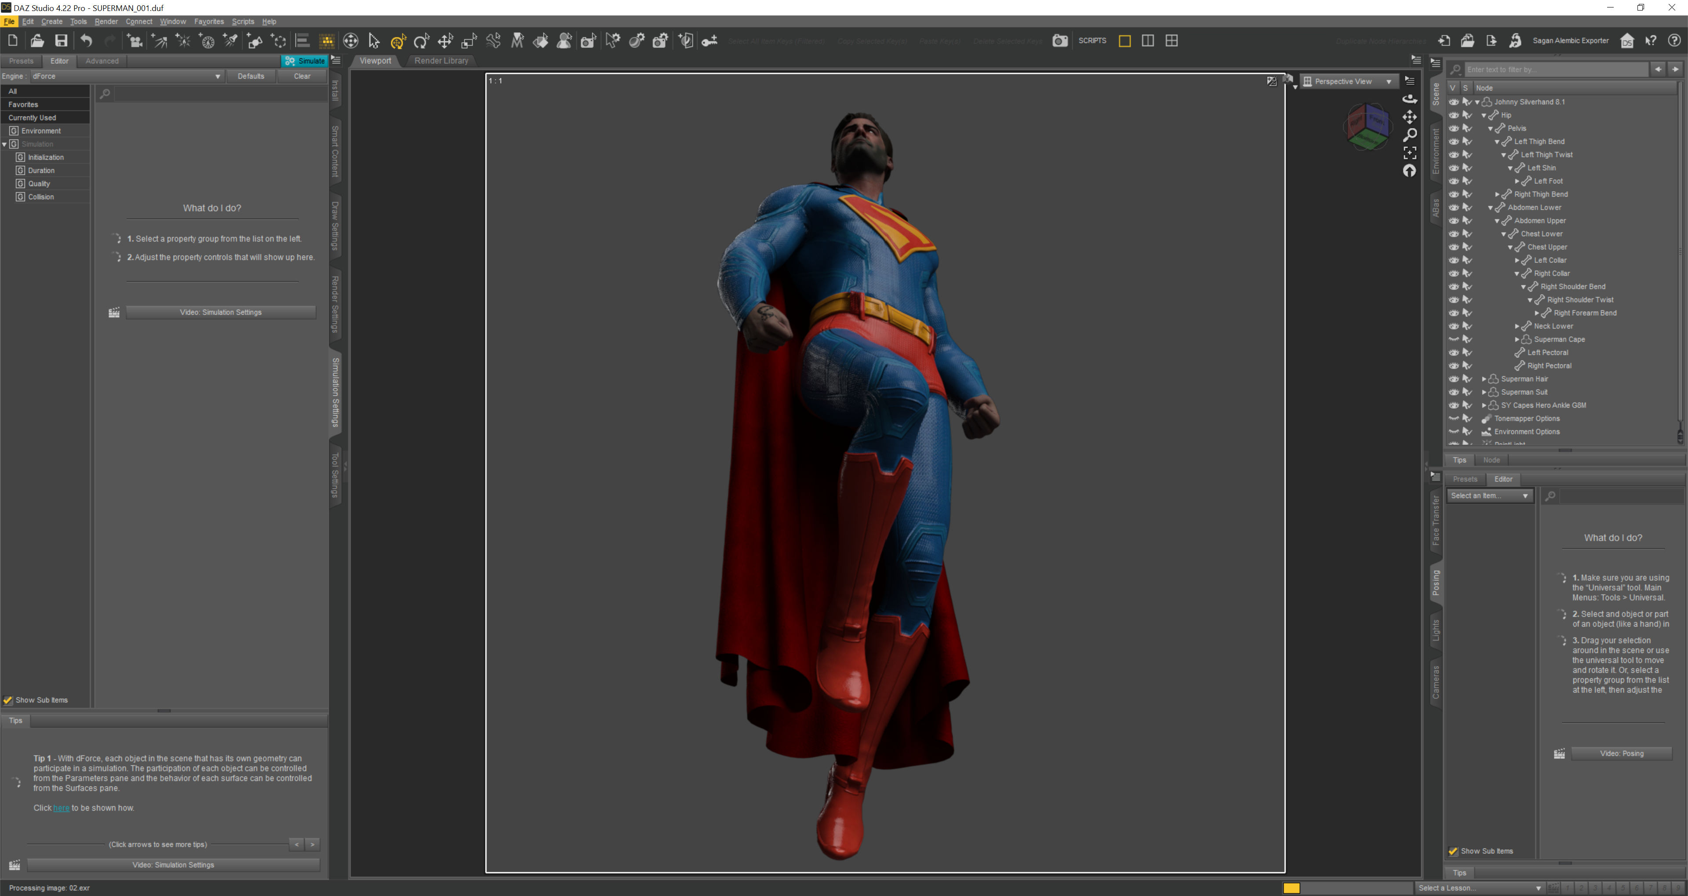Undo the last action
This screenshot has height=896, width=1688.
click(x=86, y=40)
